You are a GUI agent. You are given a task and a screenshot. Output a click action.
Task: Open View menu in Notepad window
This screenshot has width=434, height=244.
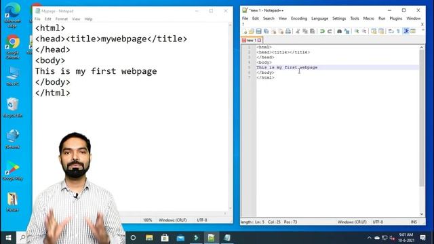(76, 19)
